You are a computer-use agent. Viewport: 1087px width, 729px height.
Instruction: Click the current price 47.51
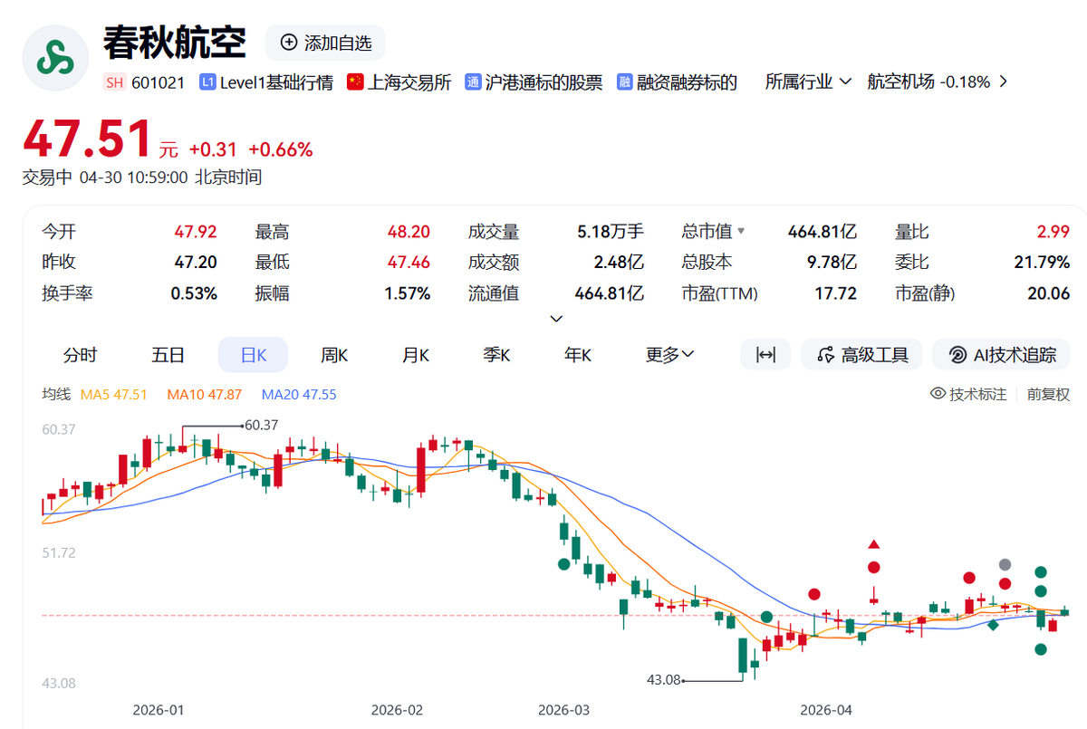pos(87,139)
